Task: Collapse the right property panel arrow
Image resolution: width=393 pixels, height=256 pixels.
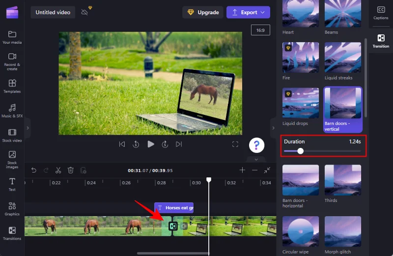Action: (x=273, y=128)
